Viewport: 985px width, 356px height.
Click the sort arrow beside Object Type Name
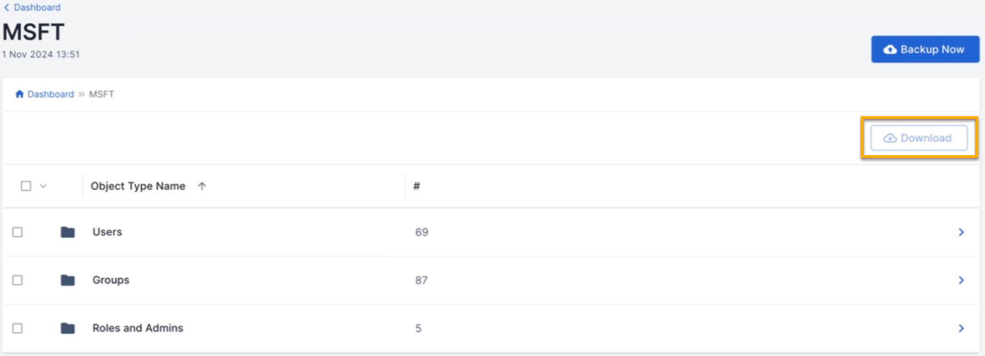tap(202, 186)
